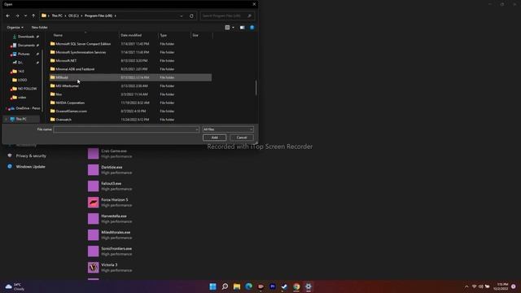This screenshot has width=521, height=293.
Task: Open the Windows Start menu
Action: point(213,286)
